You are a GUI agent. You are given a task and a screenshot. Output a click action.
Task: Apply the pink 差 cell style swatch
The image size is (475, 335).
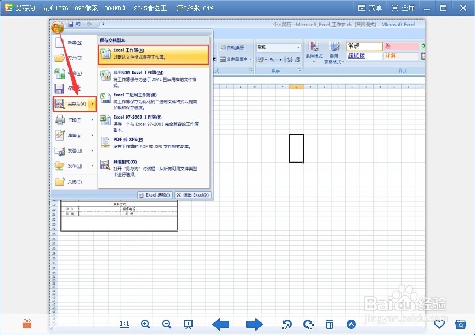point(402,47)
